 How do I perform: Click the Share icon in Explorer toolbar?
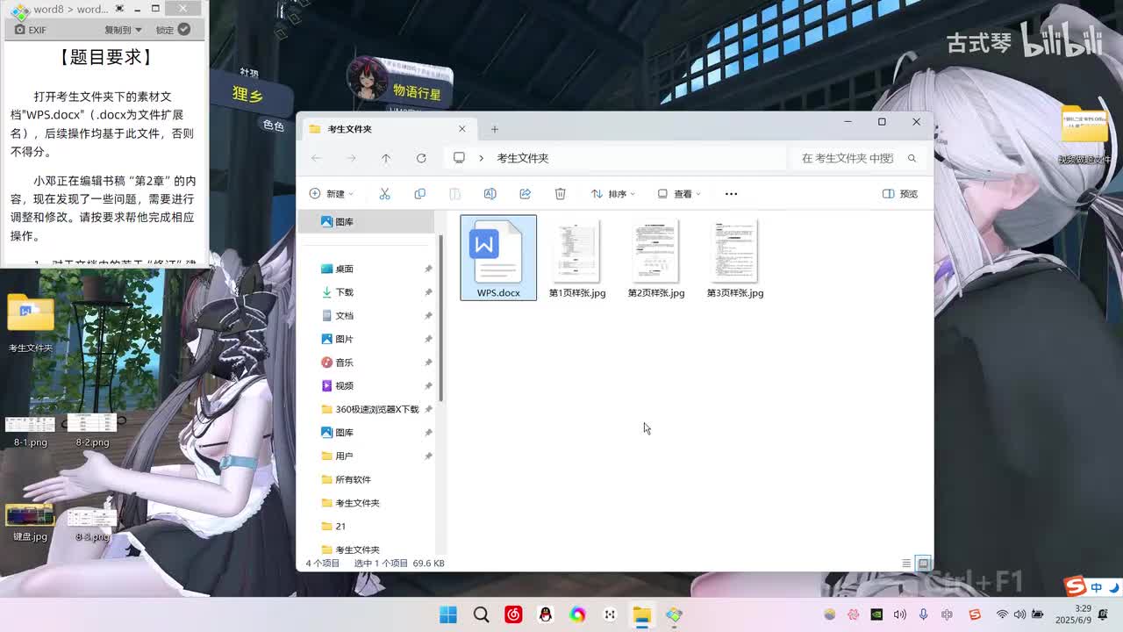click(525, 193)
